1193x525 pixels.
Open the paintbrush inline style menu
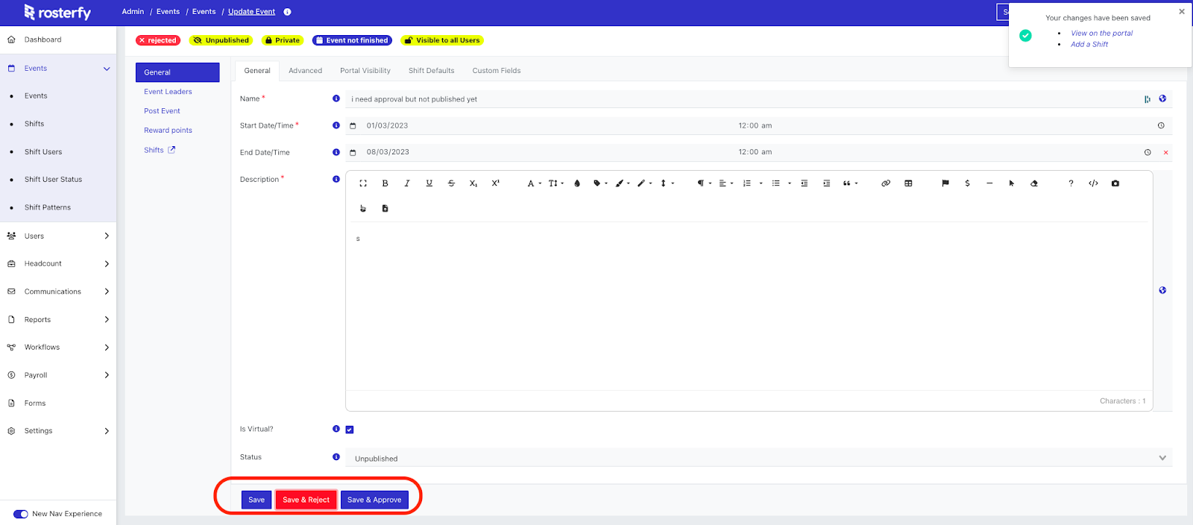tap(622, 183)
